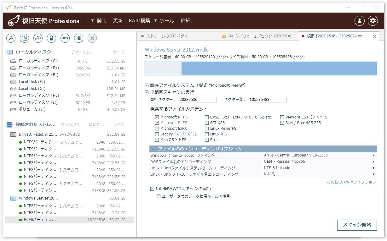Image resolution: width=387 pixels, height=241 pixels.
Task: Click the gray X close-storage icon
Action: (x=92, y=38)
